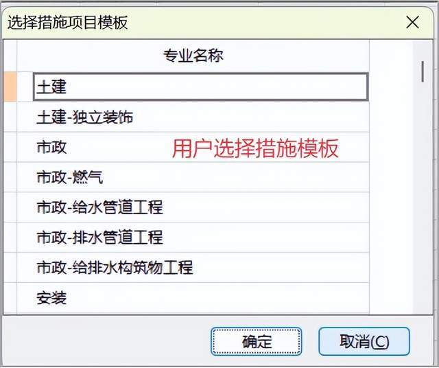Select the 土建 template row
439x368 pixels.
[x=199, y=87]
